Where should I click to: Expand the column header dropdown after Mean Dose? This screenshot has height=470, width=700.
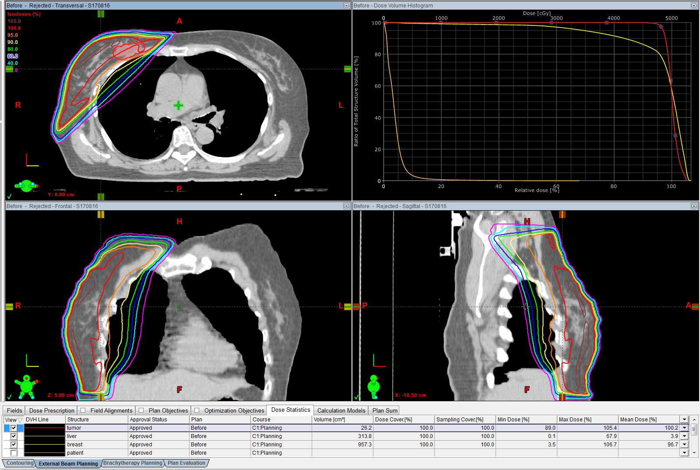684,420
